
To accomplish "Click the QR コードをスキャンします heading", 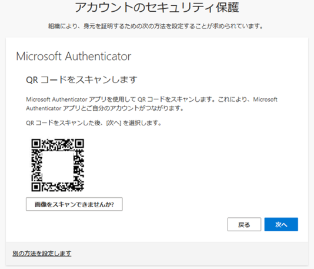I will 82,80.
